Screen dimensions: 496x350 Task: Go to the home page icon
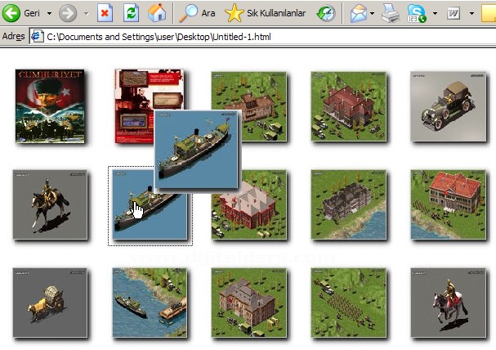pyautogui.click(x=157, y=13)
